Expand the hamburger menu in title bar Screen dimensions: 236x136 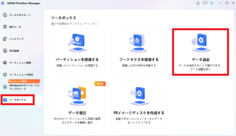coord(212,3)
